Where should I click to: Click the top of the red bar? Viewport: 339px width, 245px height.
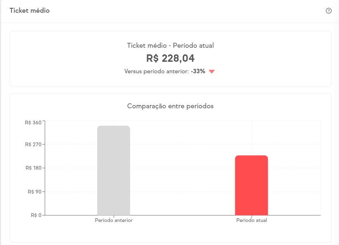[x=251, y=156]
